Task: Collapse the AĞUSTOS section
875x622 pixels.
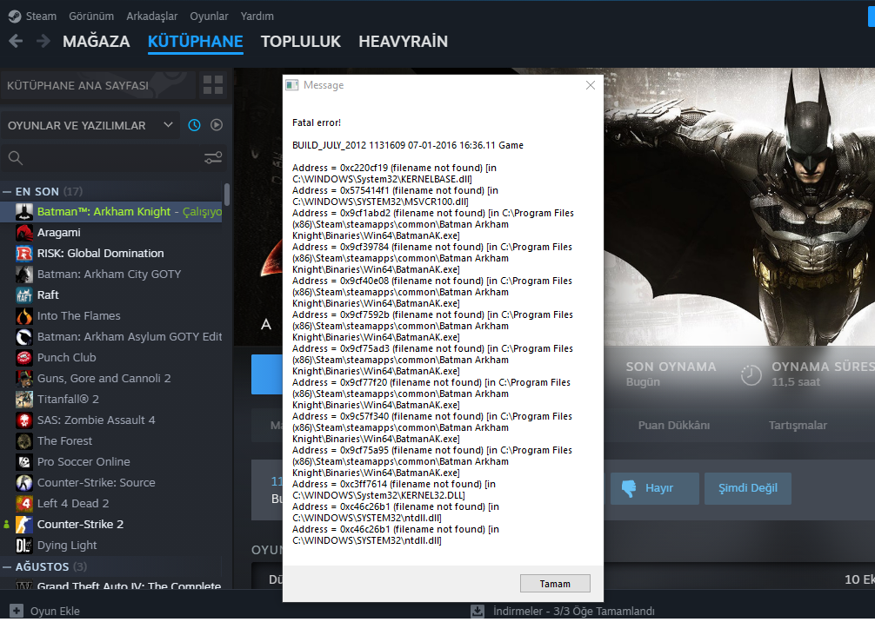Action: click(7, 566)
